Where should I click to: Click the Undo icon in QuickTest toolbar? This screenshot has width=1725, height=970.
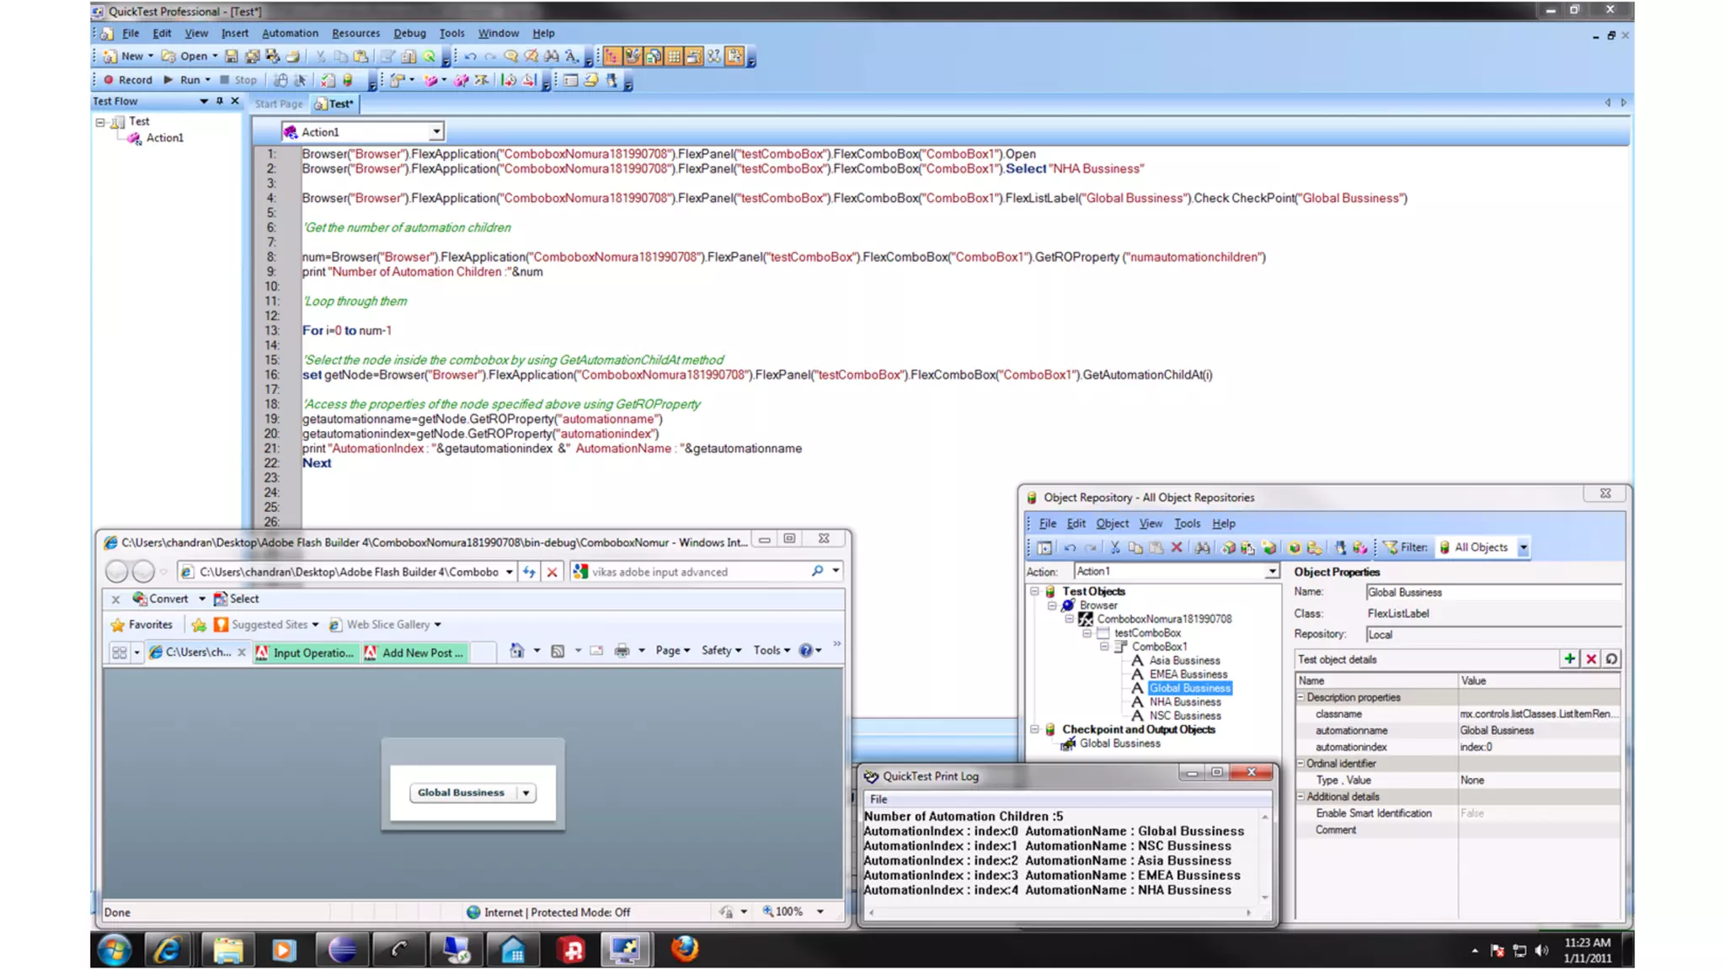pyautogui.click(x=470, y=56)
